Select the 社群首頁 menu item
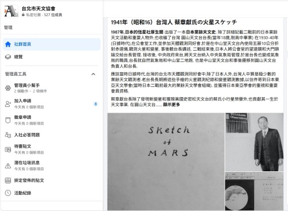The width and height of the screenshot is (288, 211). 52,44
